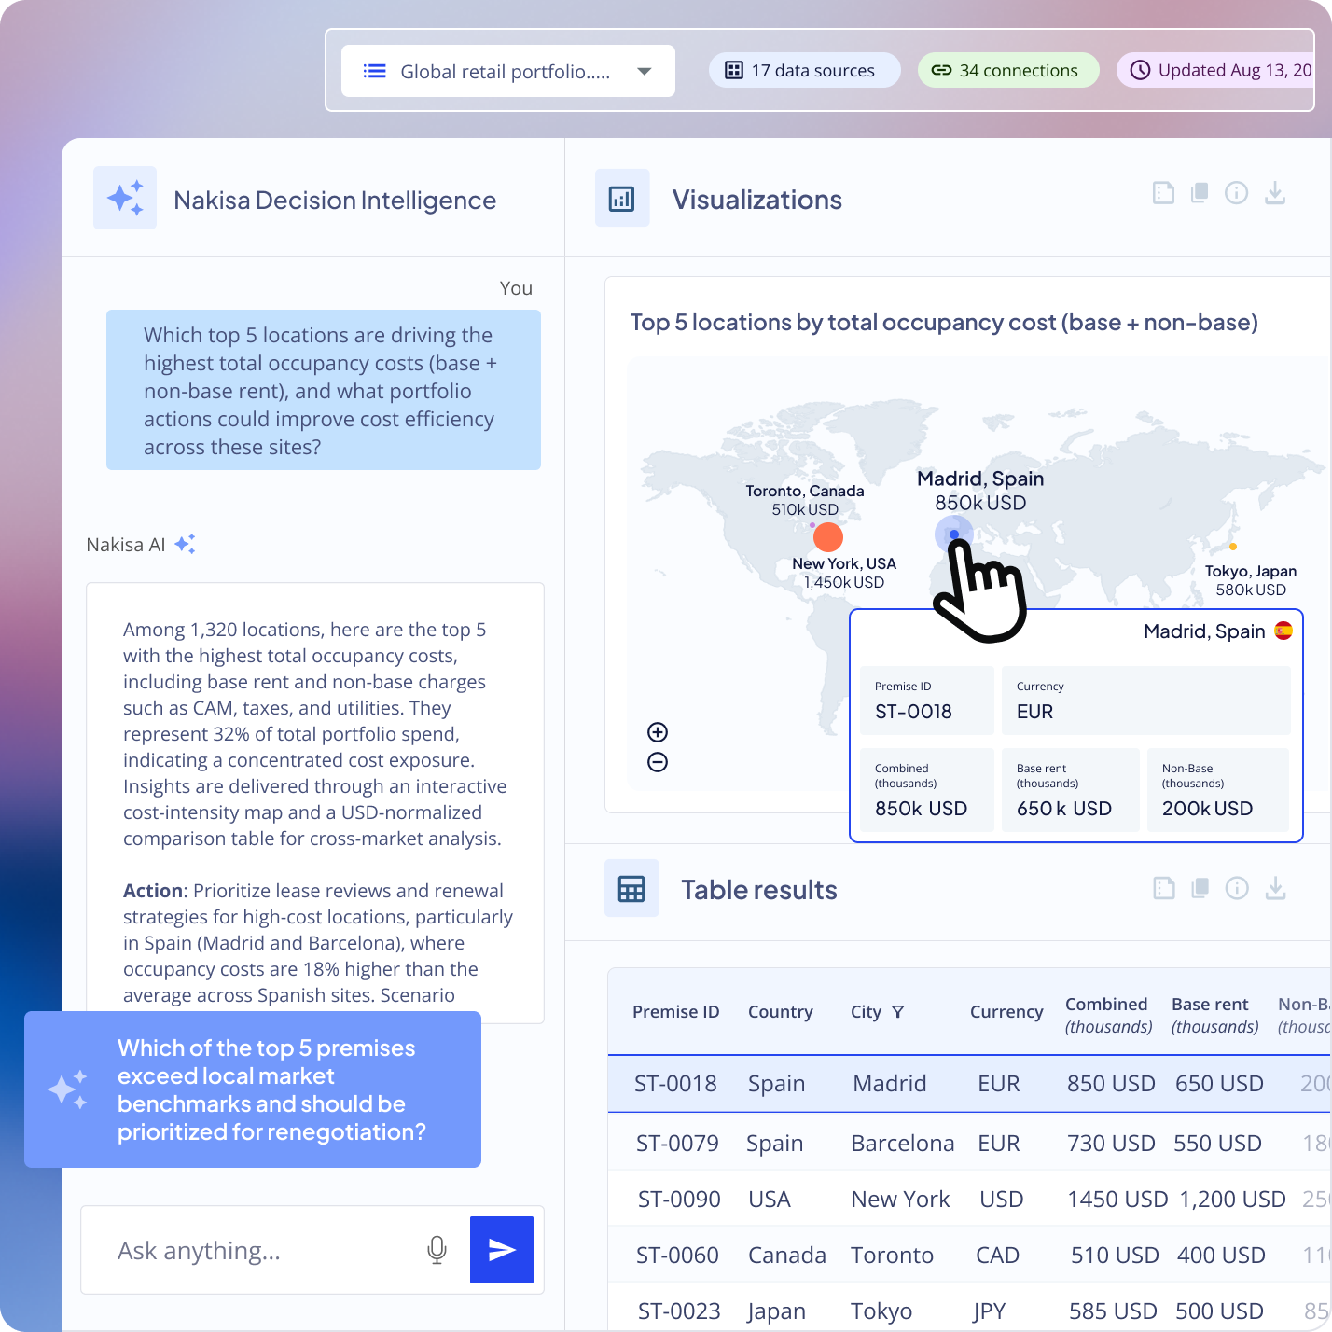Click the send message button
The image size is (1332, 1332).
click(x=502, y=1250)
